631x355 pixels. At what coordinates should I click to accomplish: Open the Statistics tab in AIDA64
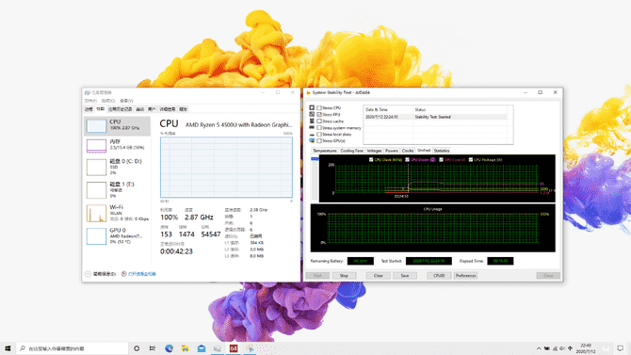442,151
